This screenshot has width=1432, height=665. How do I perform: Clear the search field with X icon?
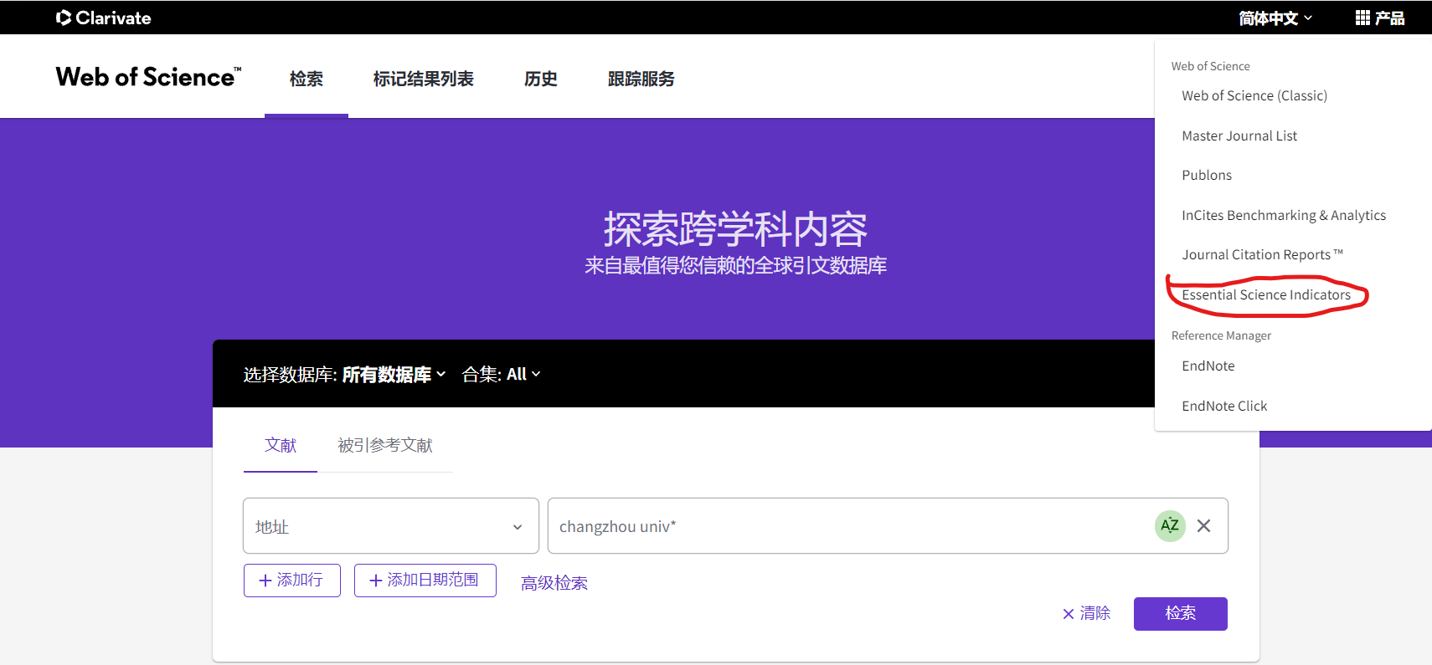pos(1203,526)
